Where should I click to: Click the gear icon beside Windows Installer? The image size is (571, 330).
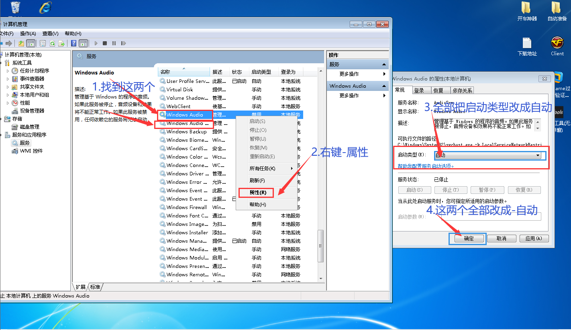(x=163, y=232)
